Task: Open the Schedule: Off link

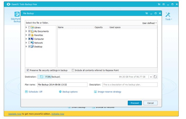Action: [35, 92]
